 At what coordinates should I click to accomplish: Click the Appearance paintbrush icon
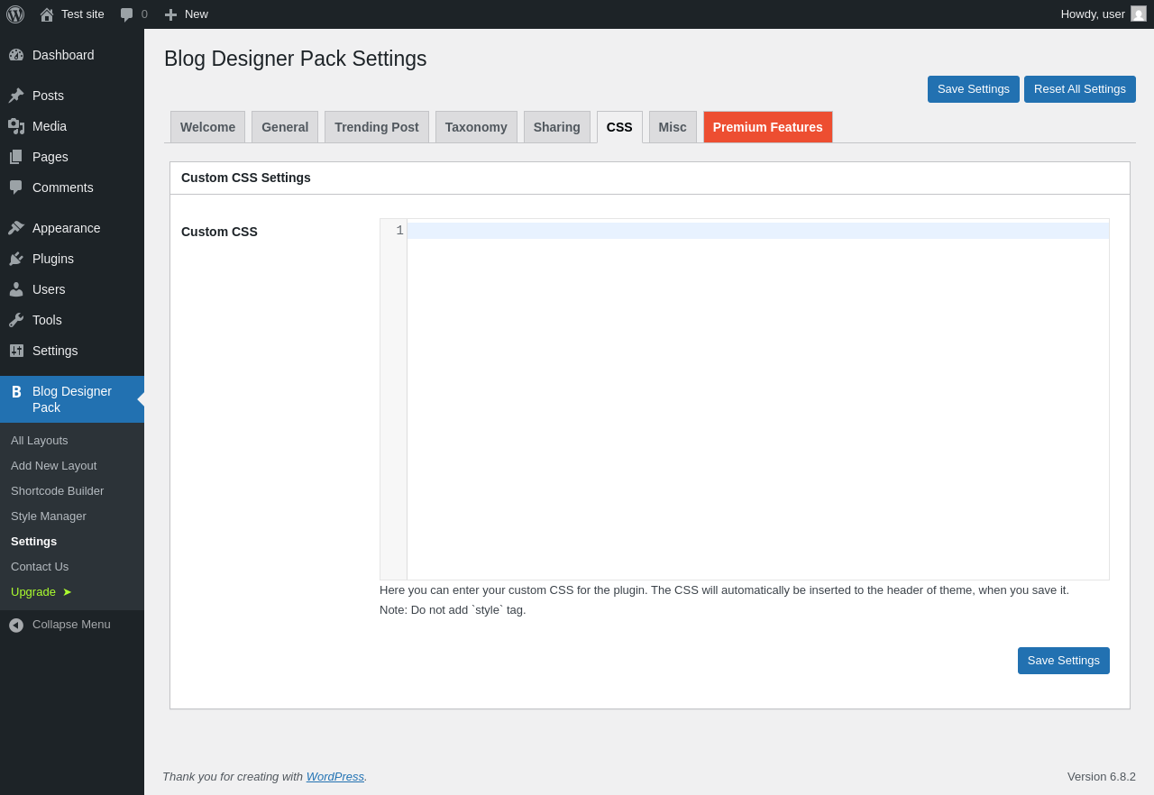tap(16, 228)
